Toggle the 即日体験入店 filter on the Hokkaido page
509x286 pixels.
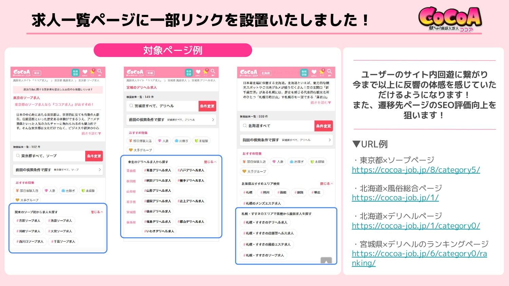[254, 162]
